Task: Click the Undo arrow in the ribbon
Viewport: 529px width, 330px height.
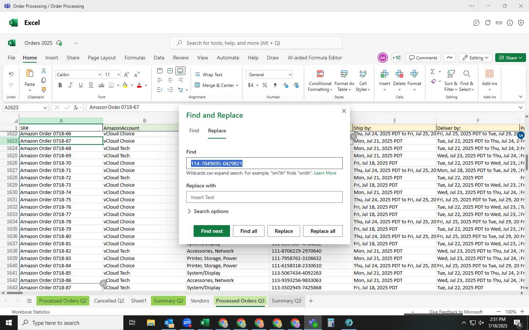Action: coord(11,74)
